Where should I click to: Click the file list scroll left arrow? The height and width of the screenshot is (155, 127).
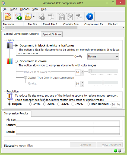4,27
